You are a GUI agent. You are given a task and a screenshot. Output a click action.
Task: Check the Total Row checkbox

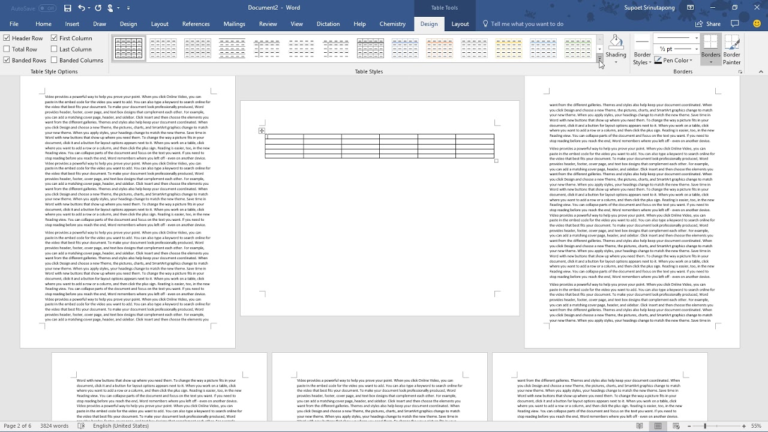7,49
